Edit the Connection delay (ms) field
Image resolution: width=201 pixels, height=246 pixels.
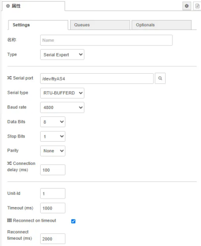(53, 170)
